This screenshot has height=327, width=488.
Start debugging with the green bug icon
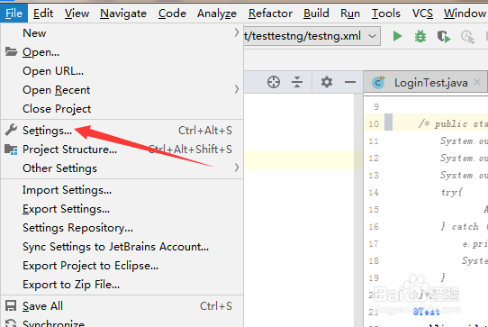pos(420,36)
